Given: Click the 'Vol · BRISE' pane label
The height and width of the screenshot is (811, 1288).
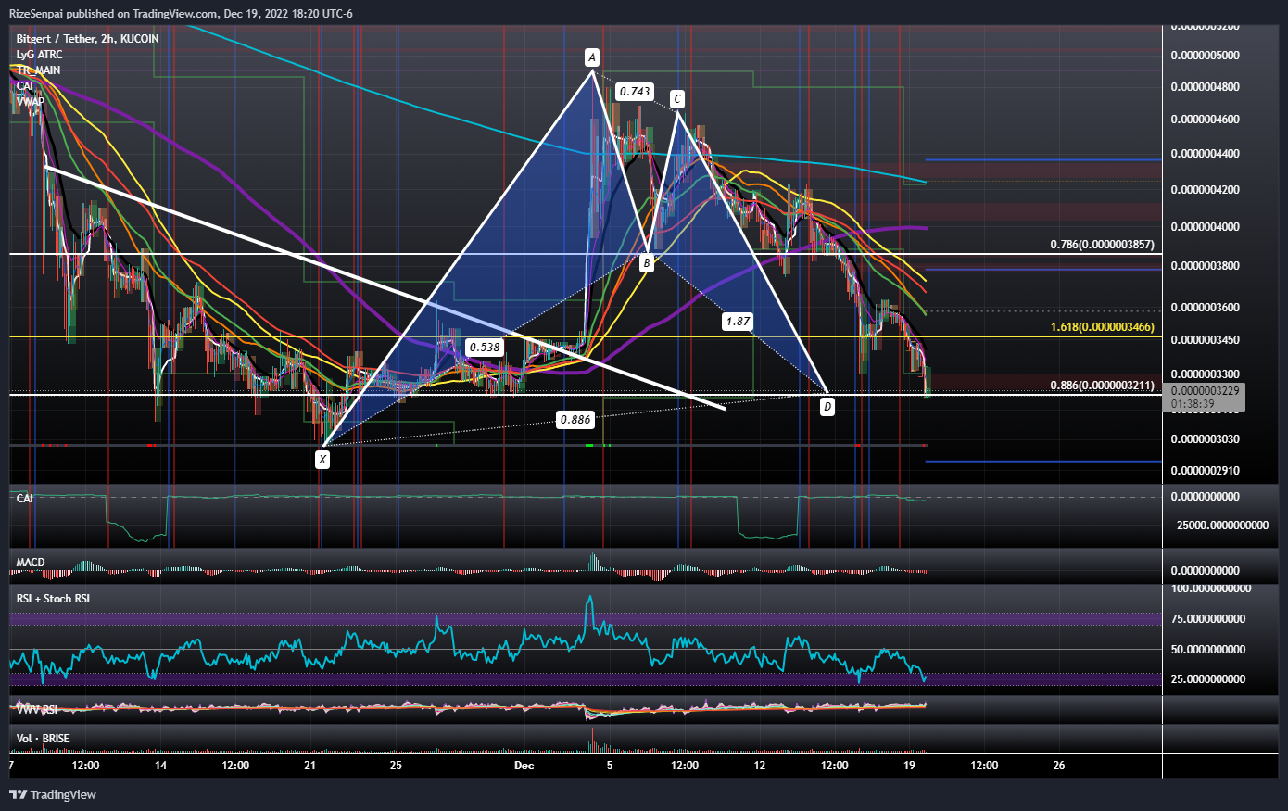Looking at the screenshot, I should pyautogui.click(x=43, y=739).
